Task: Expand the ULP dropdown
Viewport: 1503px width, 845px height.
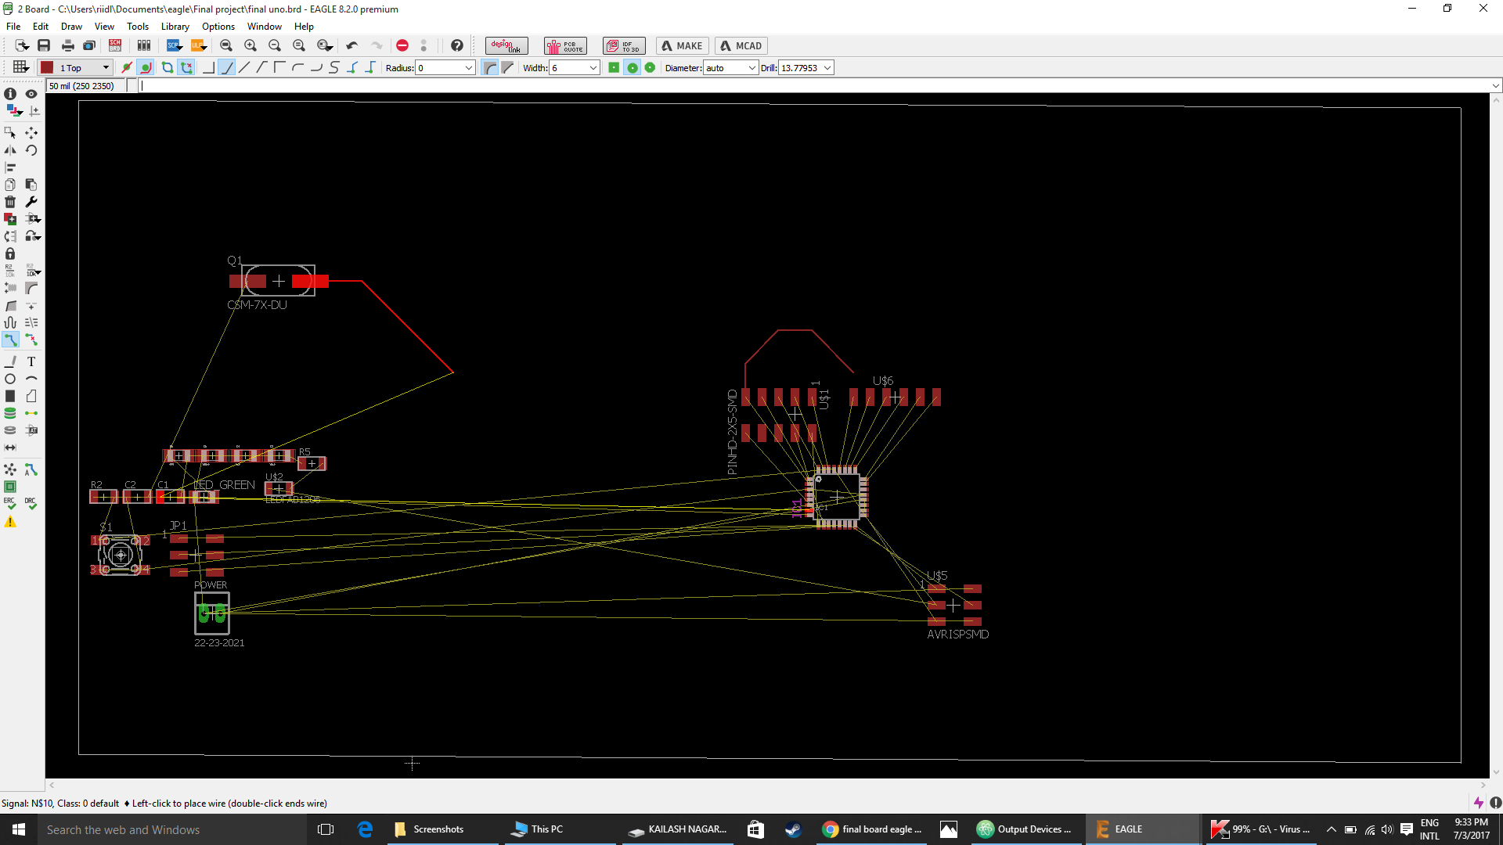Action: (x=204, y=47)
